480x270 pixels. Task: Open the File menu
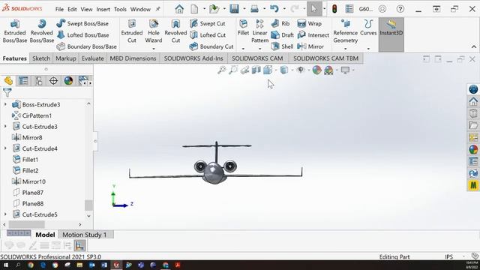59,9
